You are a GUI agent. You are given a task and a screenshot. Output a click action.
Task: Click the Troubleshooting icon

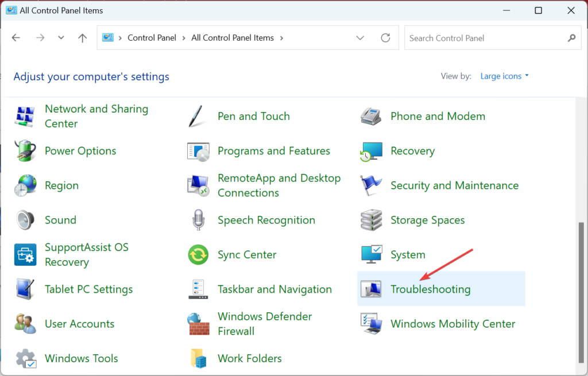(371, 289)
